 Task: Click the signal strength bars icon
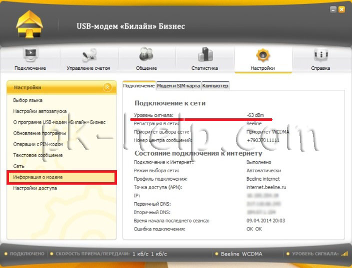pyautogui.click(x=344, y=254)
